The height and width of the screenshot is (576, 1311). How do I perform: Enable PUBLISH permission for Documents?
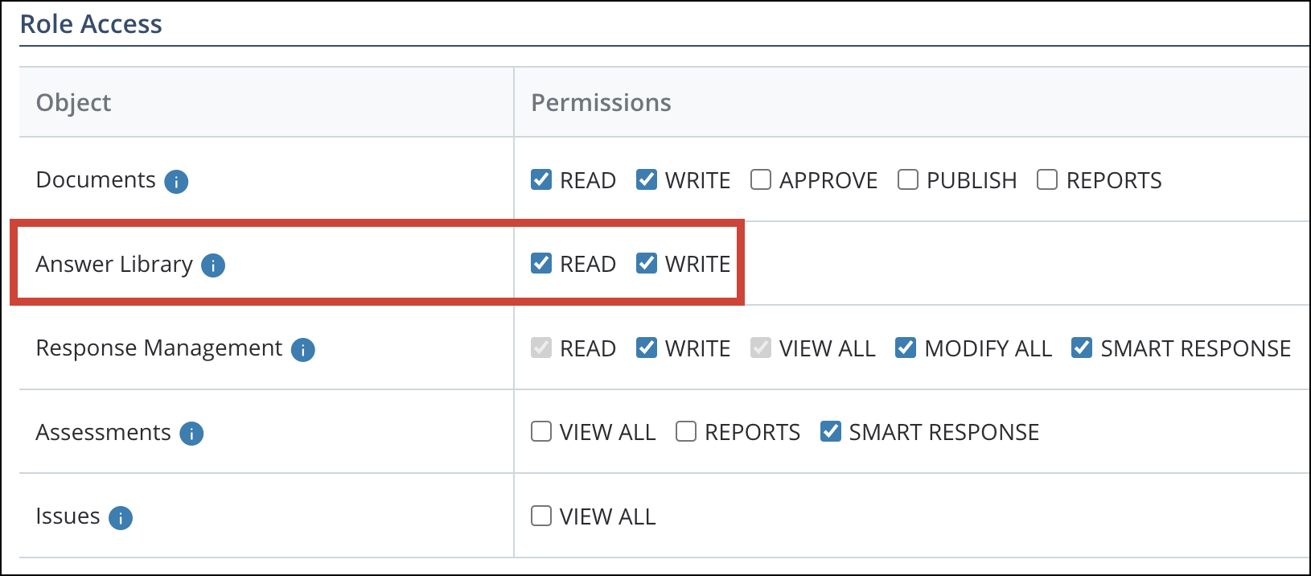[x=907, y=180]
